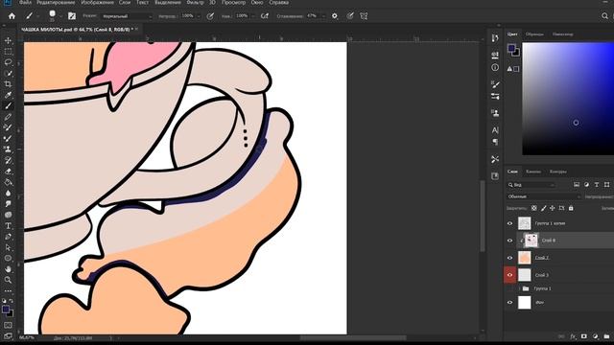Toggle red-highlighted eye of Слой 3
The width and height of the screenshot is (614, 345).
tap(509, 275)
